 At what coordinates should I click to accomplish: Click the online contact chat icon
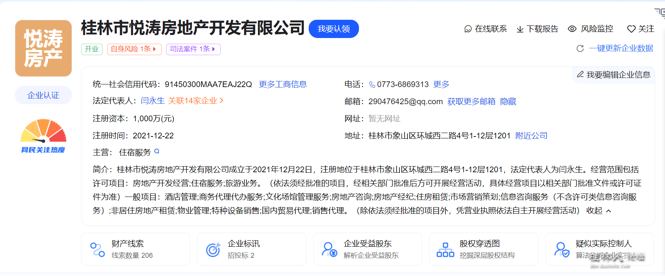pos(468,29)
